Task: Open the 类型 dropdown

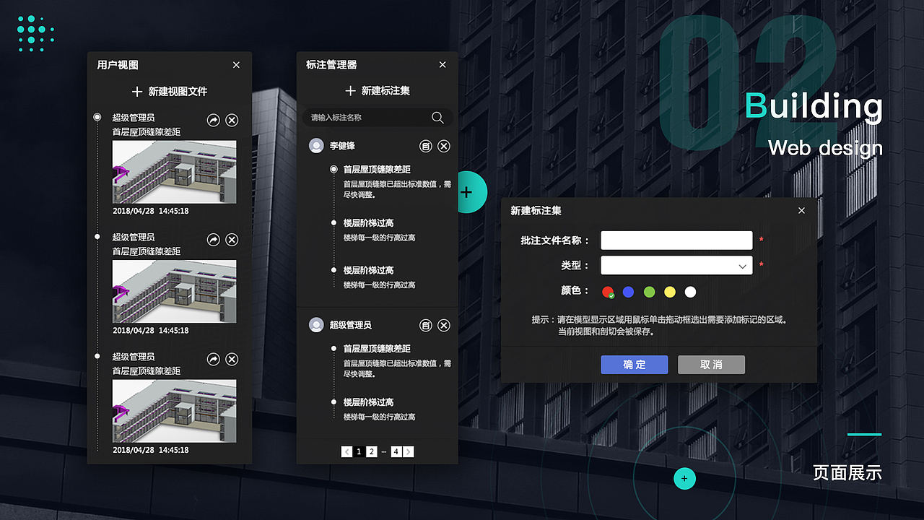Action: [x=676, y=266]
